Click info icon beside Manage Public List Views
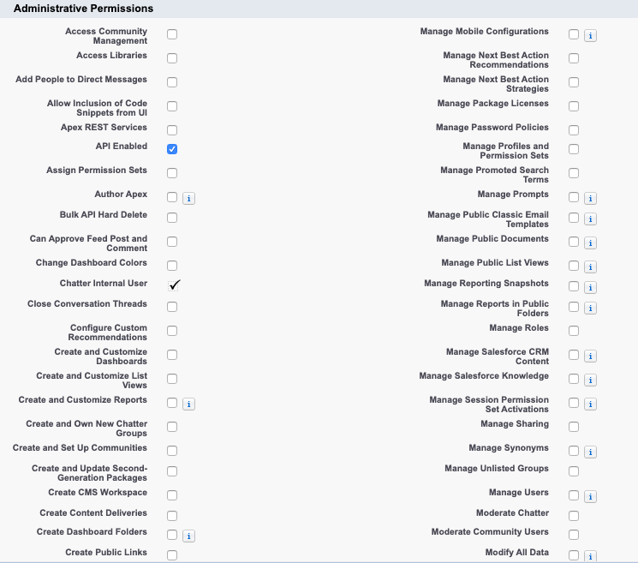The height and width of the screenshot is (563, 638). [590, 267]
